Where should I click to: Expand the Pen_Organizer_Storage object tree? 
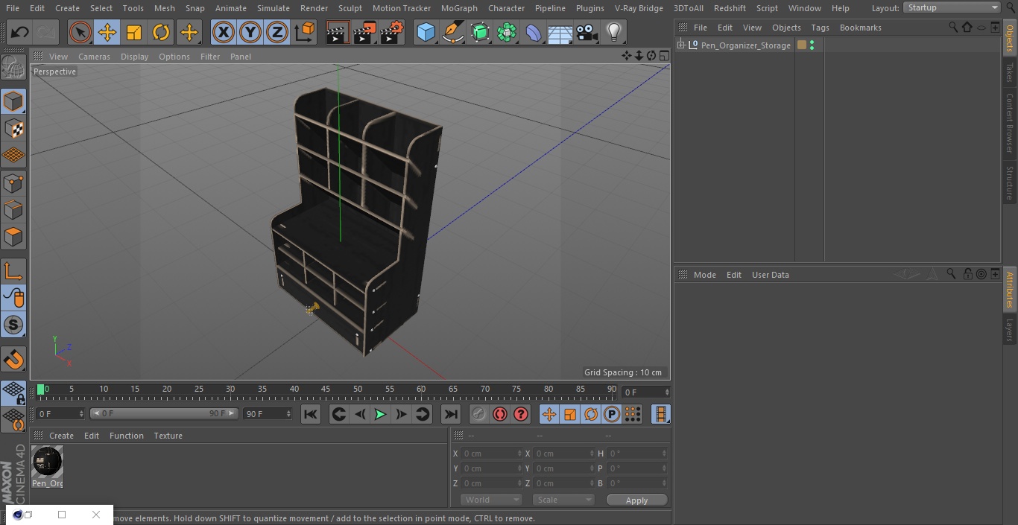[681, 45]
